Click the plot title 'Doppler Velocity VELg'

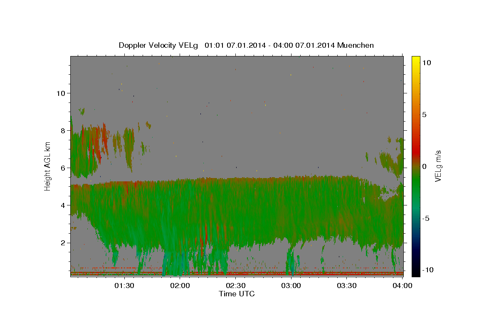pos(159,45)
